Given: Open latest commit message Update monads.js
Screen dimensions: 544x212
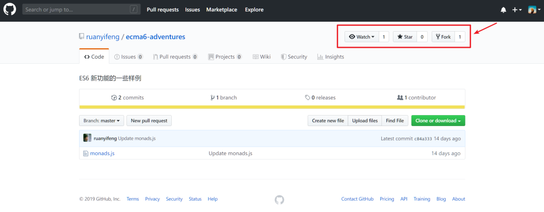Looking at the screenshot, I should pyautogui.click(x=137, y=139).
